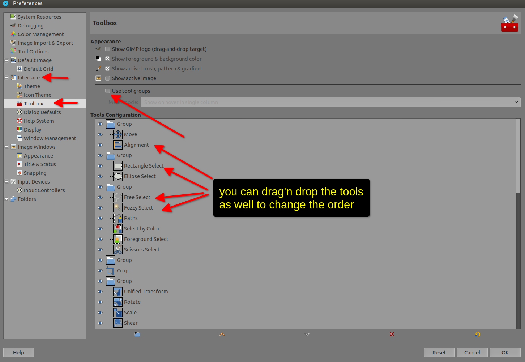Click the System Resources icon in sidebar
The image size is (525, 362).
(x=13, y=17)
